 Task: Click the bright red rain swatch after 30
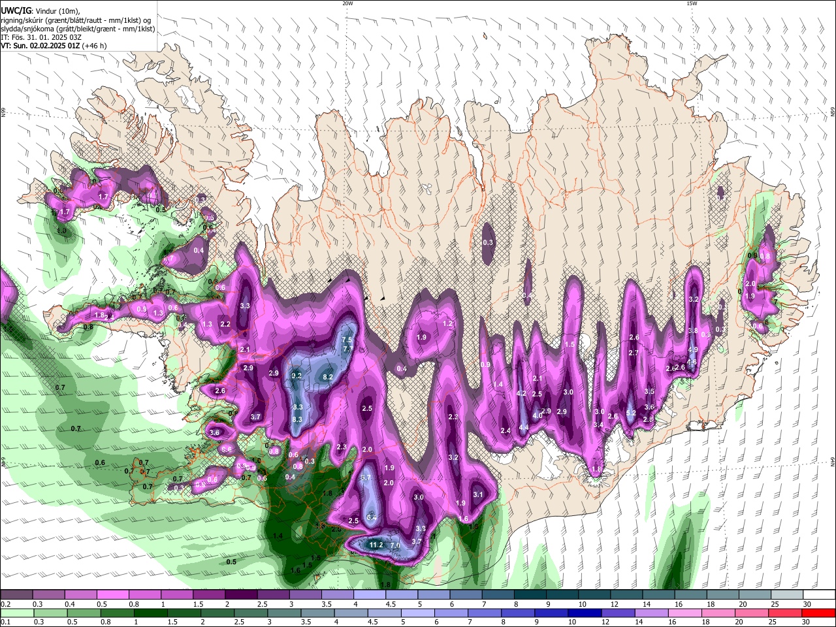(818, 613)
